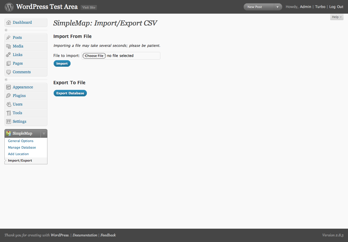Select Import/Export submenu item
Image resolution: width=348 pixels, height=242 pixels.
(x=20, y=160)
